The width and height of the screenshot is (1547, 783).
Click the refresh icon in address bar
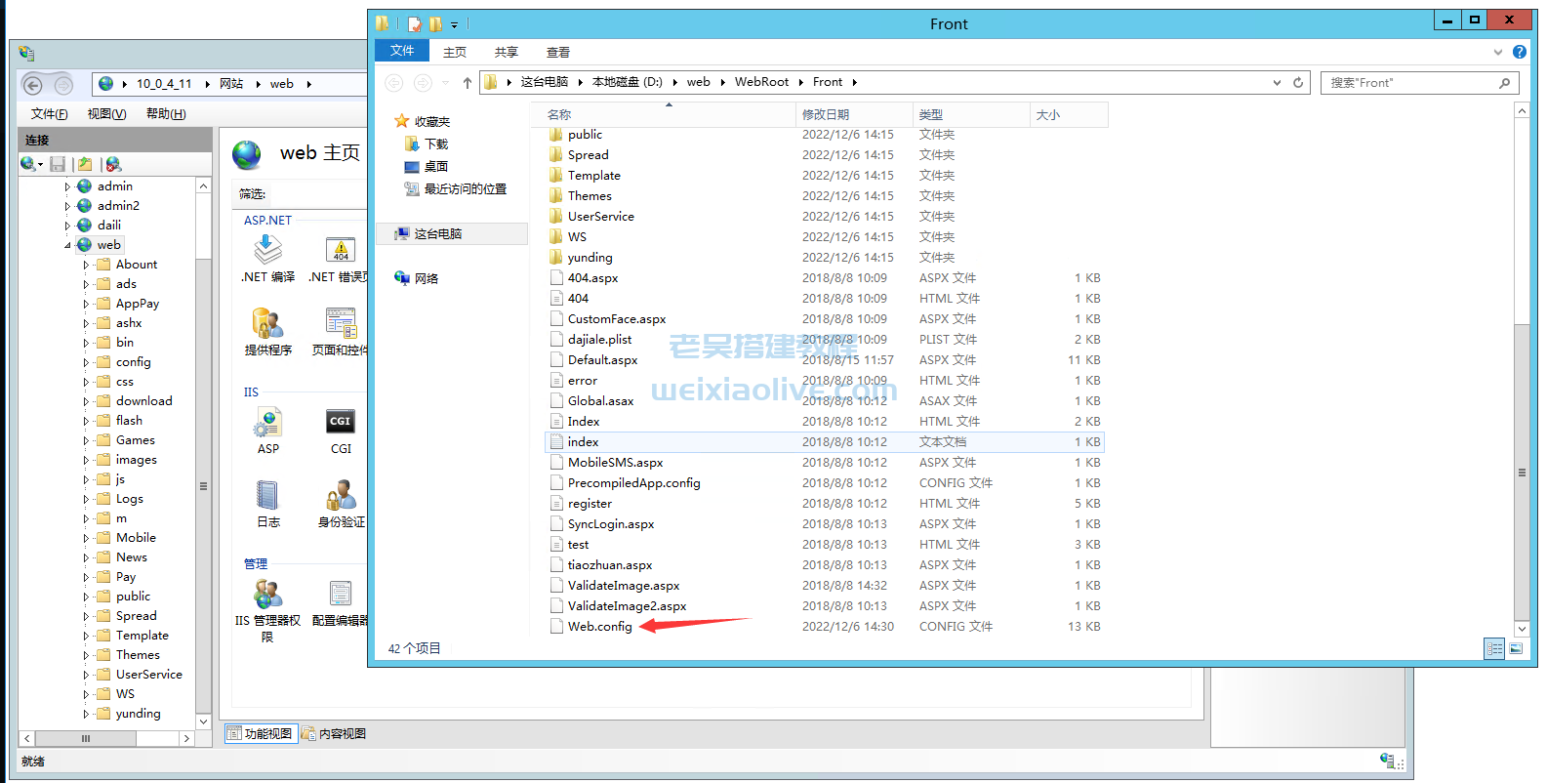click(1298, 83)
